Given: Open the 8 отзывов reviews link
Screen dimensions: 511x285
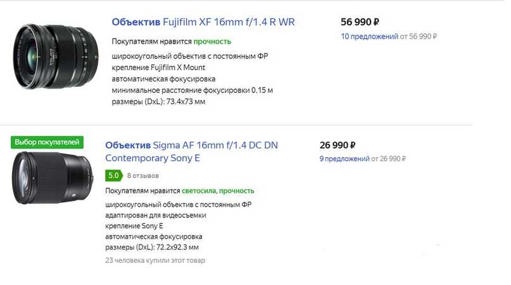Looking at the screenshot, I should pos(143,175).
